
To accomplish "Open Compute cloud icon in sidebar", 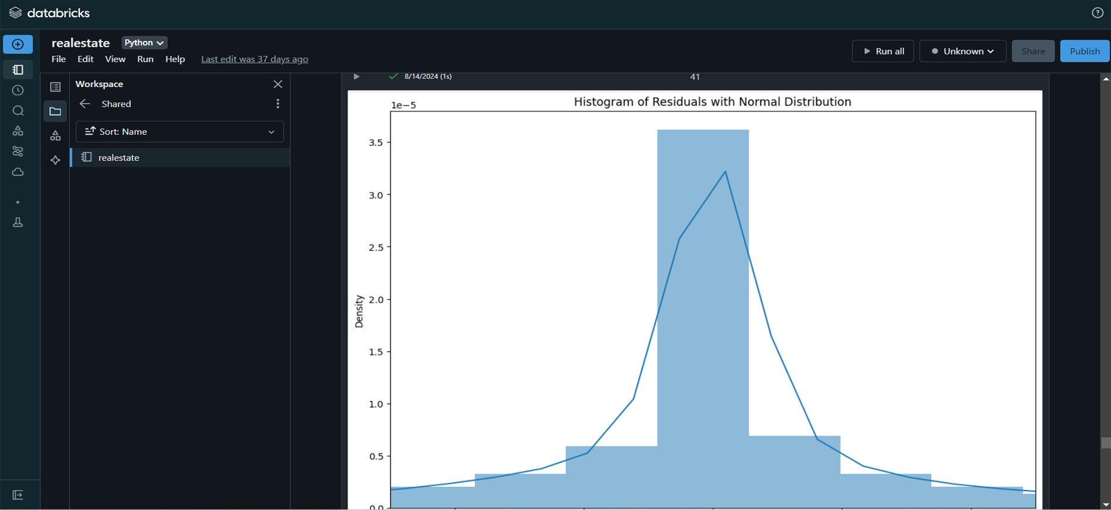I will (18, 172).
